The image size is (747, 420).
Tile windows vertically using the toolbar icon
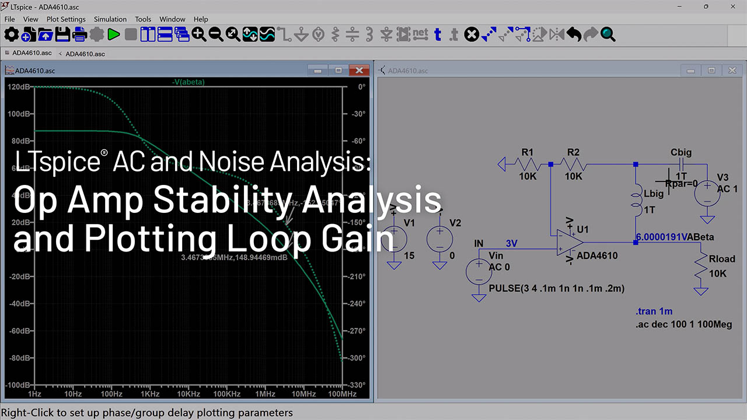[x=148, y=34]
